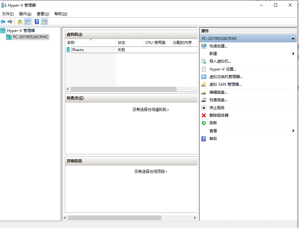Click the CPU 使用率 column header
This screenshot has width=299, height=228.
click(x=157, y=42)
